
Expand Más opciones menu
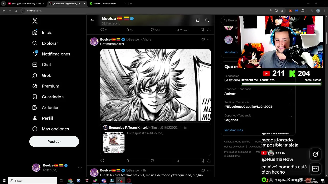(50, 129)
